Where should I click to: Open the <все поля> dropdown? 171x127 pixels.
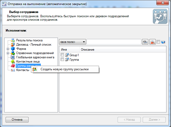pyautogui.click(x=73, y=42)
